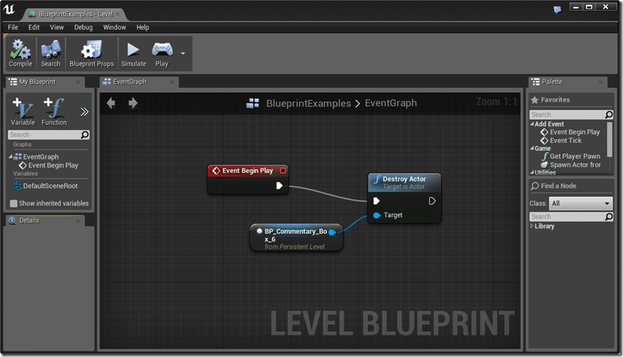Image resolution: width=623 pixels, height=357 pixels.
Task: Select Event Tick in Palette
Action: tap(565, 140)
